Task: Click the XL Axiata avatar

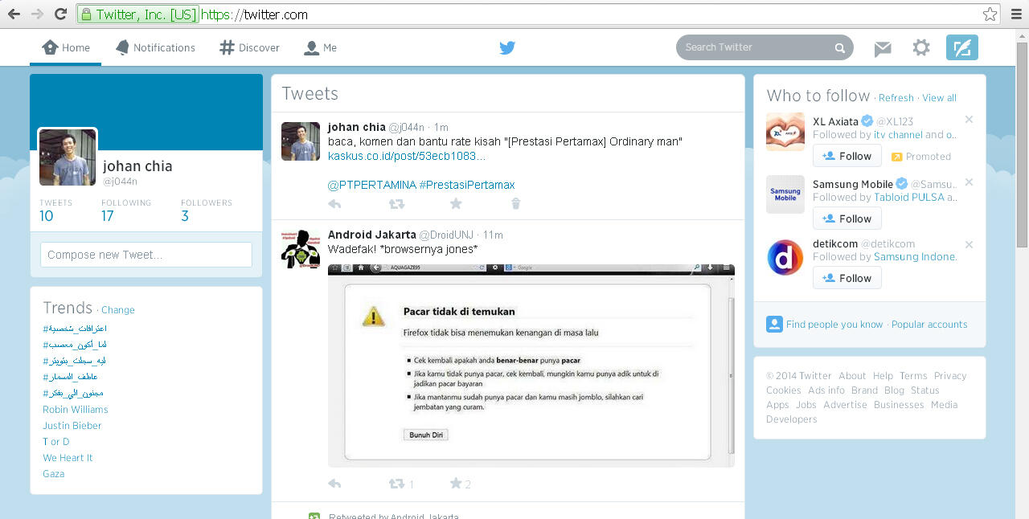Action: point(785,132)
